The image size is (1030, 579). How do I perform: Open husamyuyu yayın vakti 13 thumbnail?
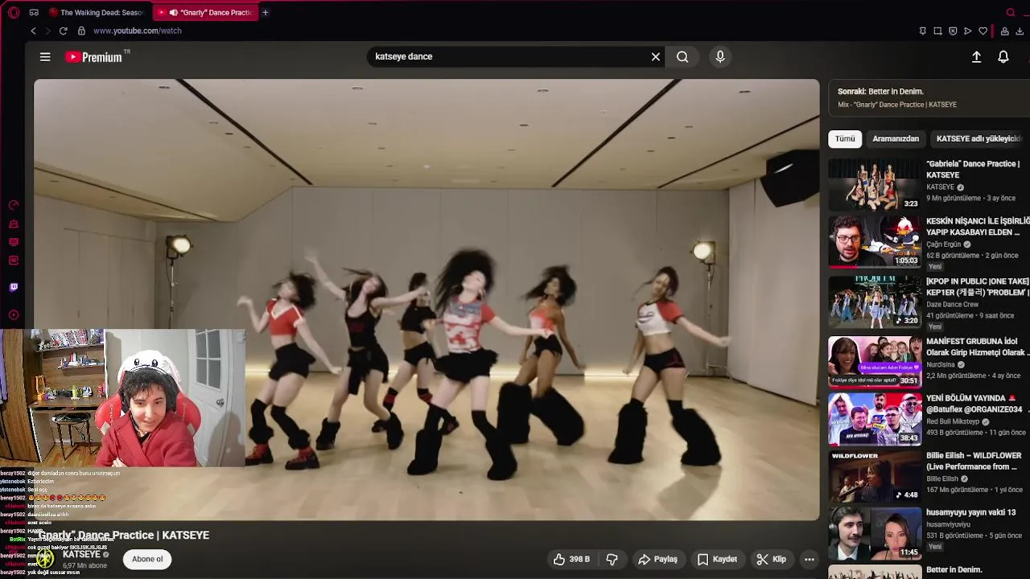875,532
